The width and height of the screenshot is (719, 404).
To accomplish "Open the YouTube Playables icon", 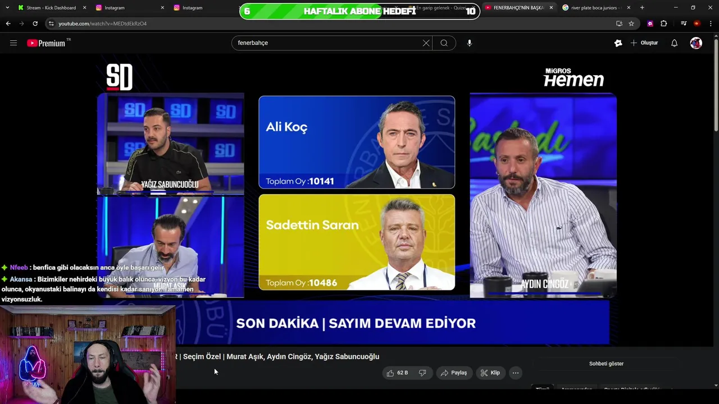I will (x=618, y=43).
